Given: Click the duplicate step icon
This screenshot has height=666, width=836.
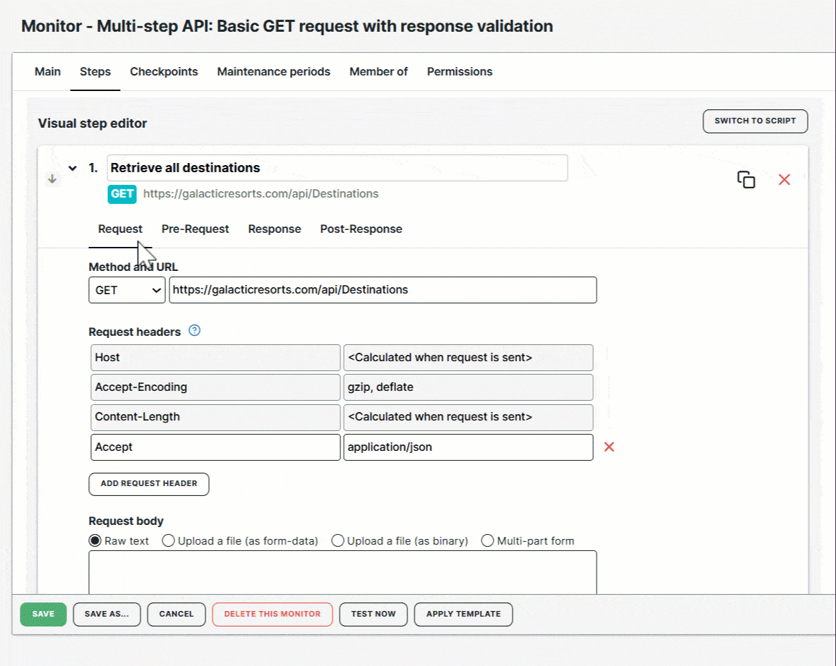Looking at the screenshot, I should click(746, 180).
